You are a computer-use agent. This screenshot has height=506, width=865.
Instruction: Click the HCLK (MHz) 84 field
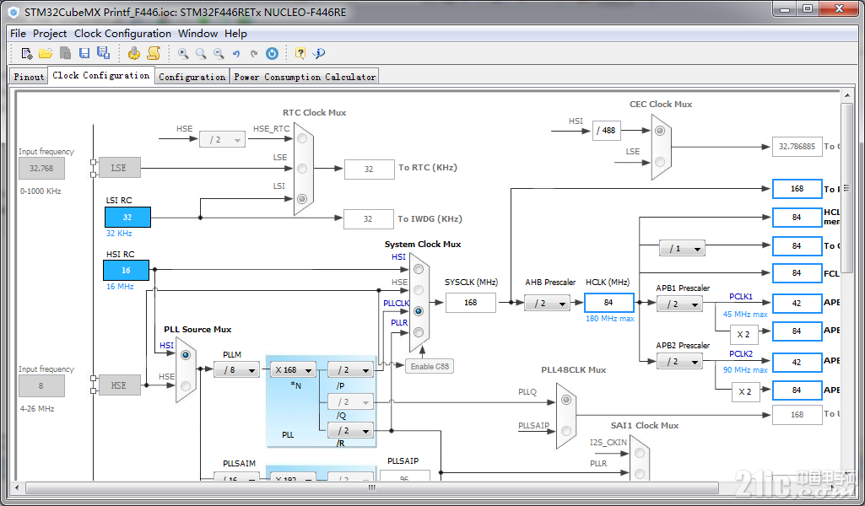(608, 302)
